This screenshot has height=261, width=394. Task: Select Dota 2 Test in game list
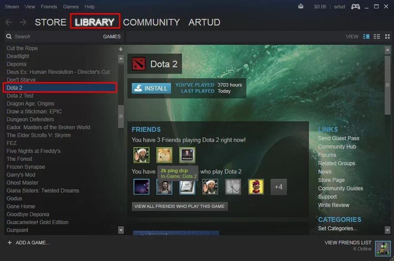coord(20,96)
